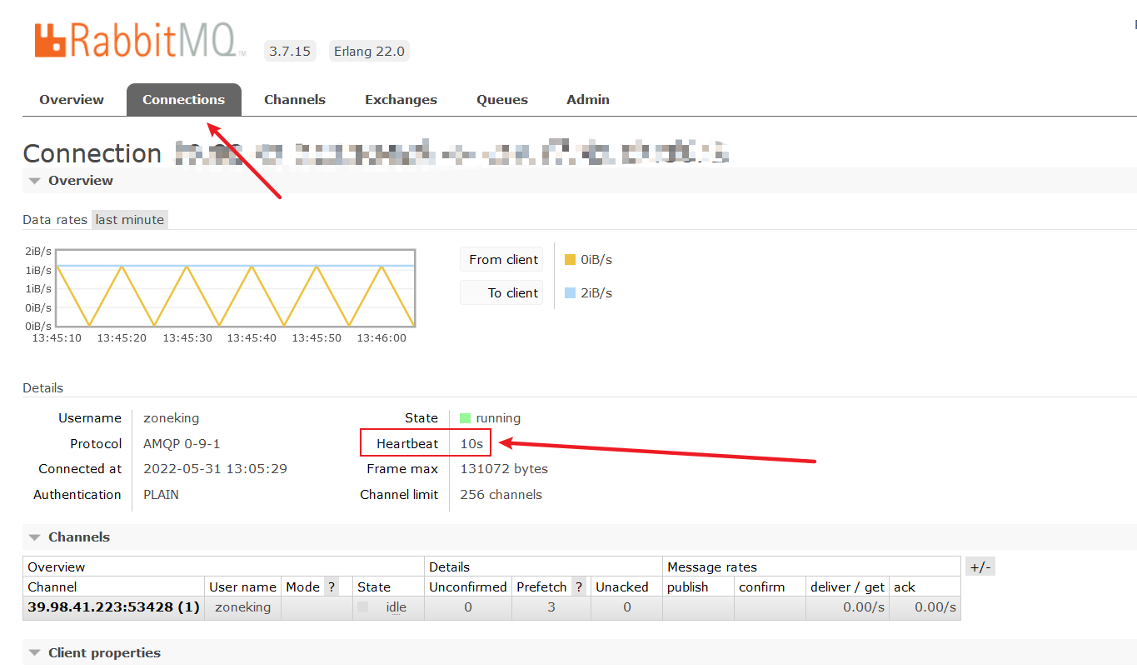Open the Overview tab

click(72, 99)
